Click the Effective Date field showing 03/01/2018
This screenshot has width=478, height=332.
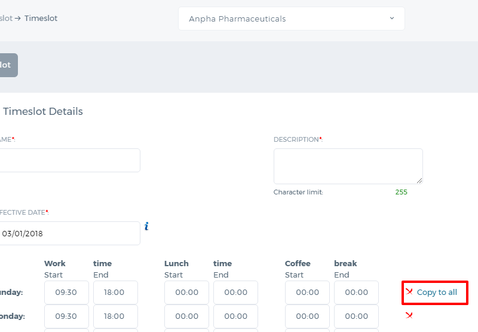point(69,233)
